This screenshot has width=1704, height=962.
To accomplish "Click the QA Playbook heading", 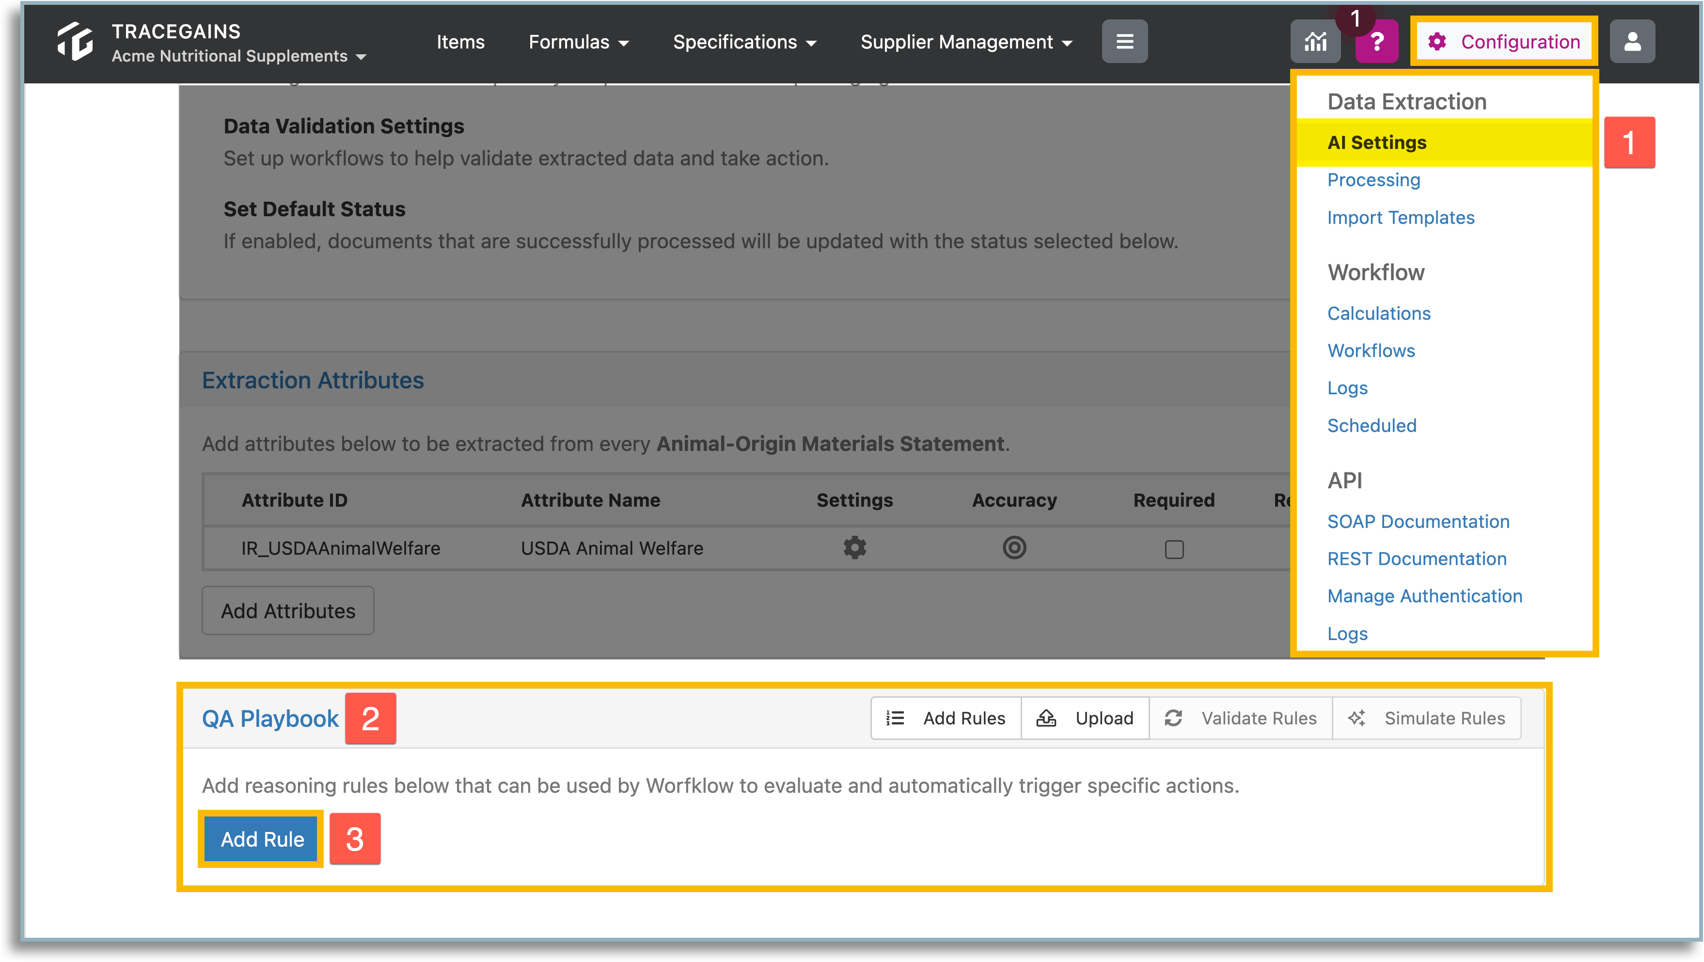I will 270,719.
